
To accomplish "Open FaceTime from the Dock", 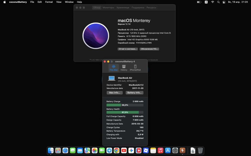I will (102, 150).
